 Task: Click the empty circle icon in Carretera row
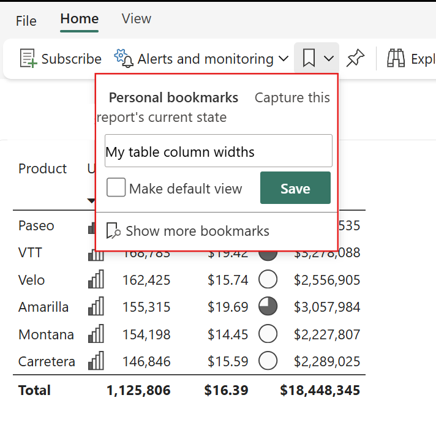pyautogui.click(x=268, y=361)
